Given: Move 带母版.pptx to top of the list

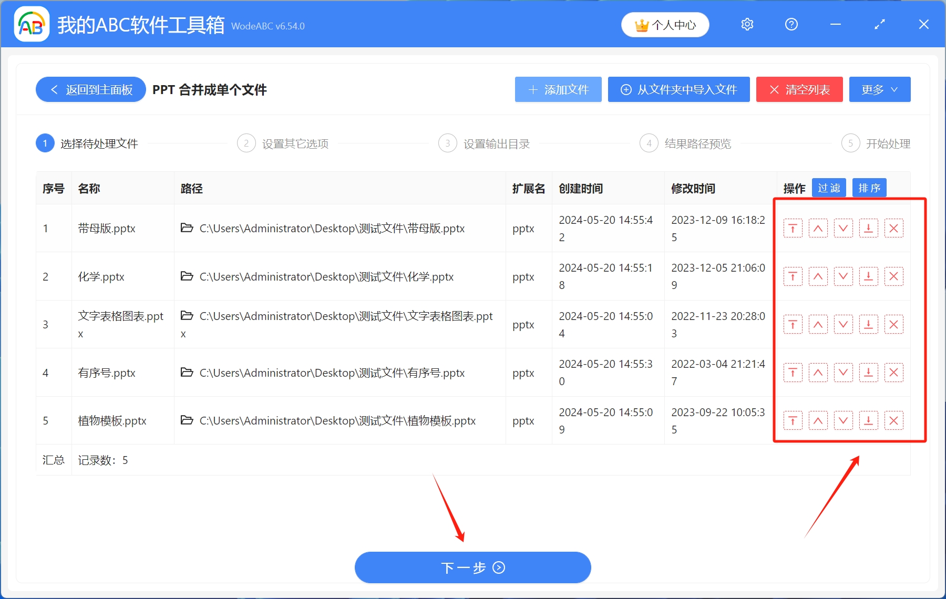Looking at the screenshot, I should tap(793, 228).
